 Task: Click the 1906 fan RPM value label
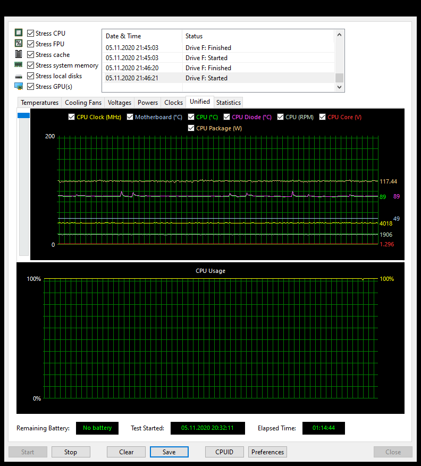tap(386, 235)
